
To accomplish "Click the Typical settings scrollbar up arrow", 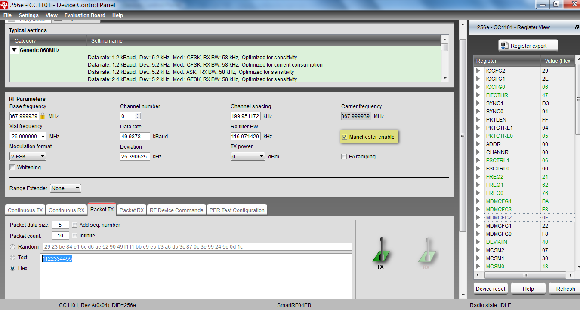I will click(445, 39).
